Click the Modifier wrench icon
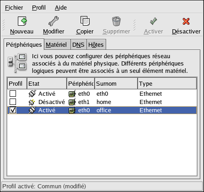This screenshot has width=204, height=192. click(x=54, y=21)
